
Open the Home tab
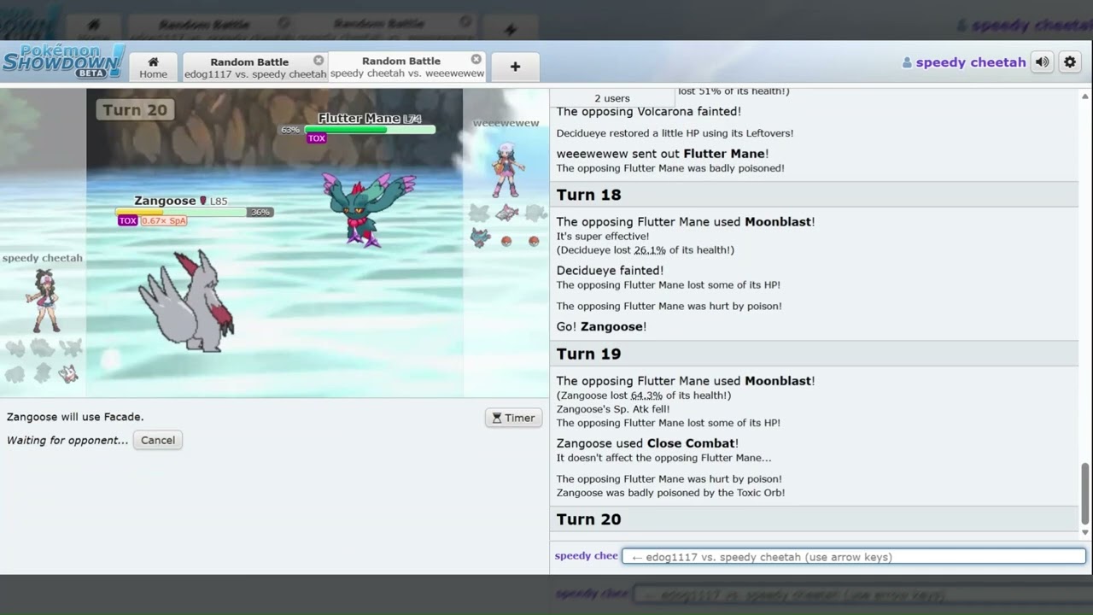coord(154,67)
